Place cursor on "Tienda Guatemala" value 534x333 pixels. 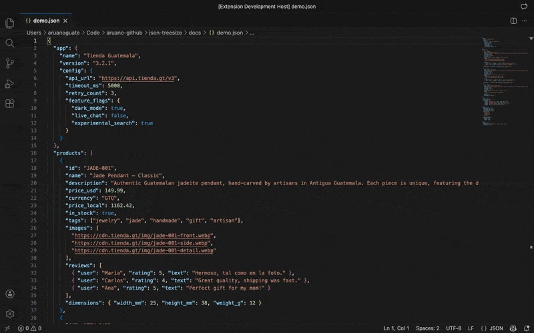click(111, 56)
